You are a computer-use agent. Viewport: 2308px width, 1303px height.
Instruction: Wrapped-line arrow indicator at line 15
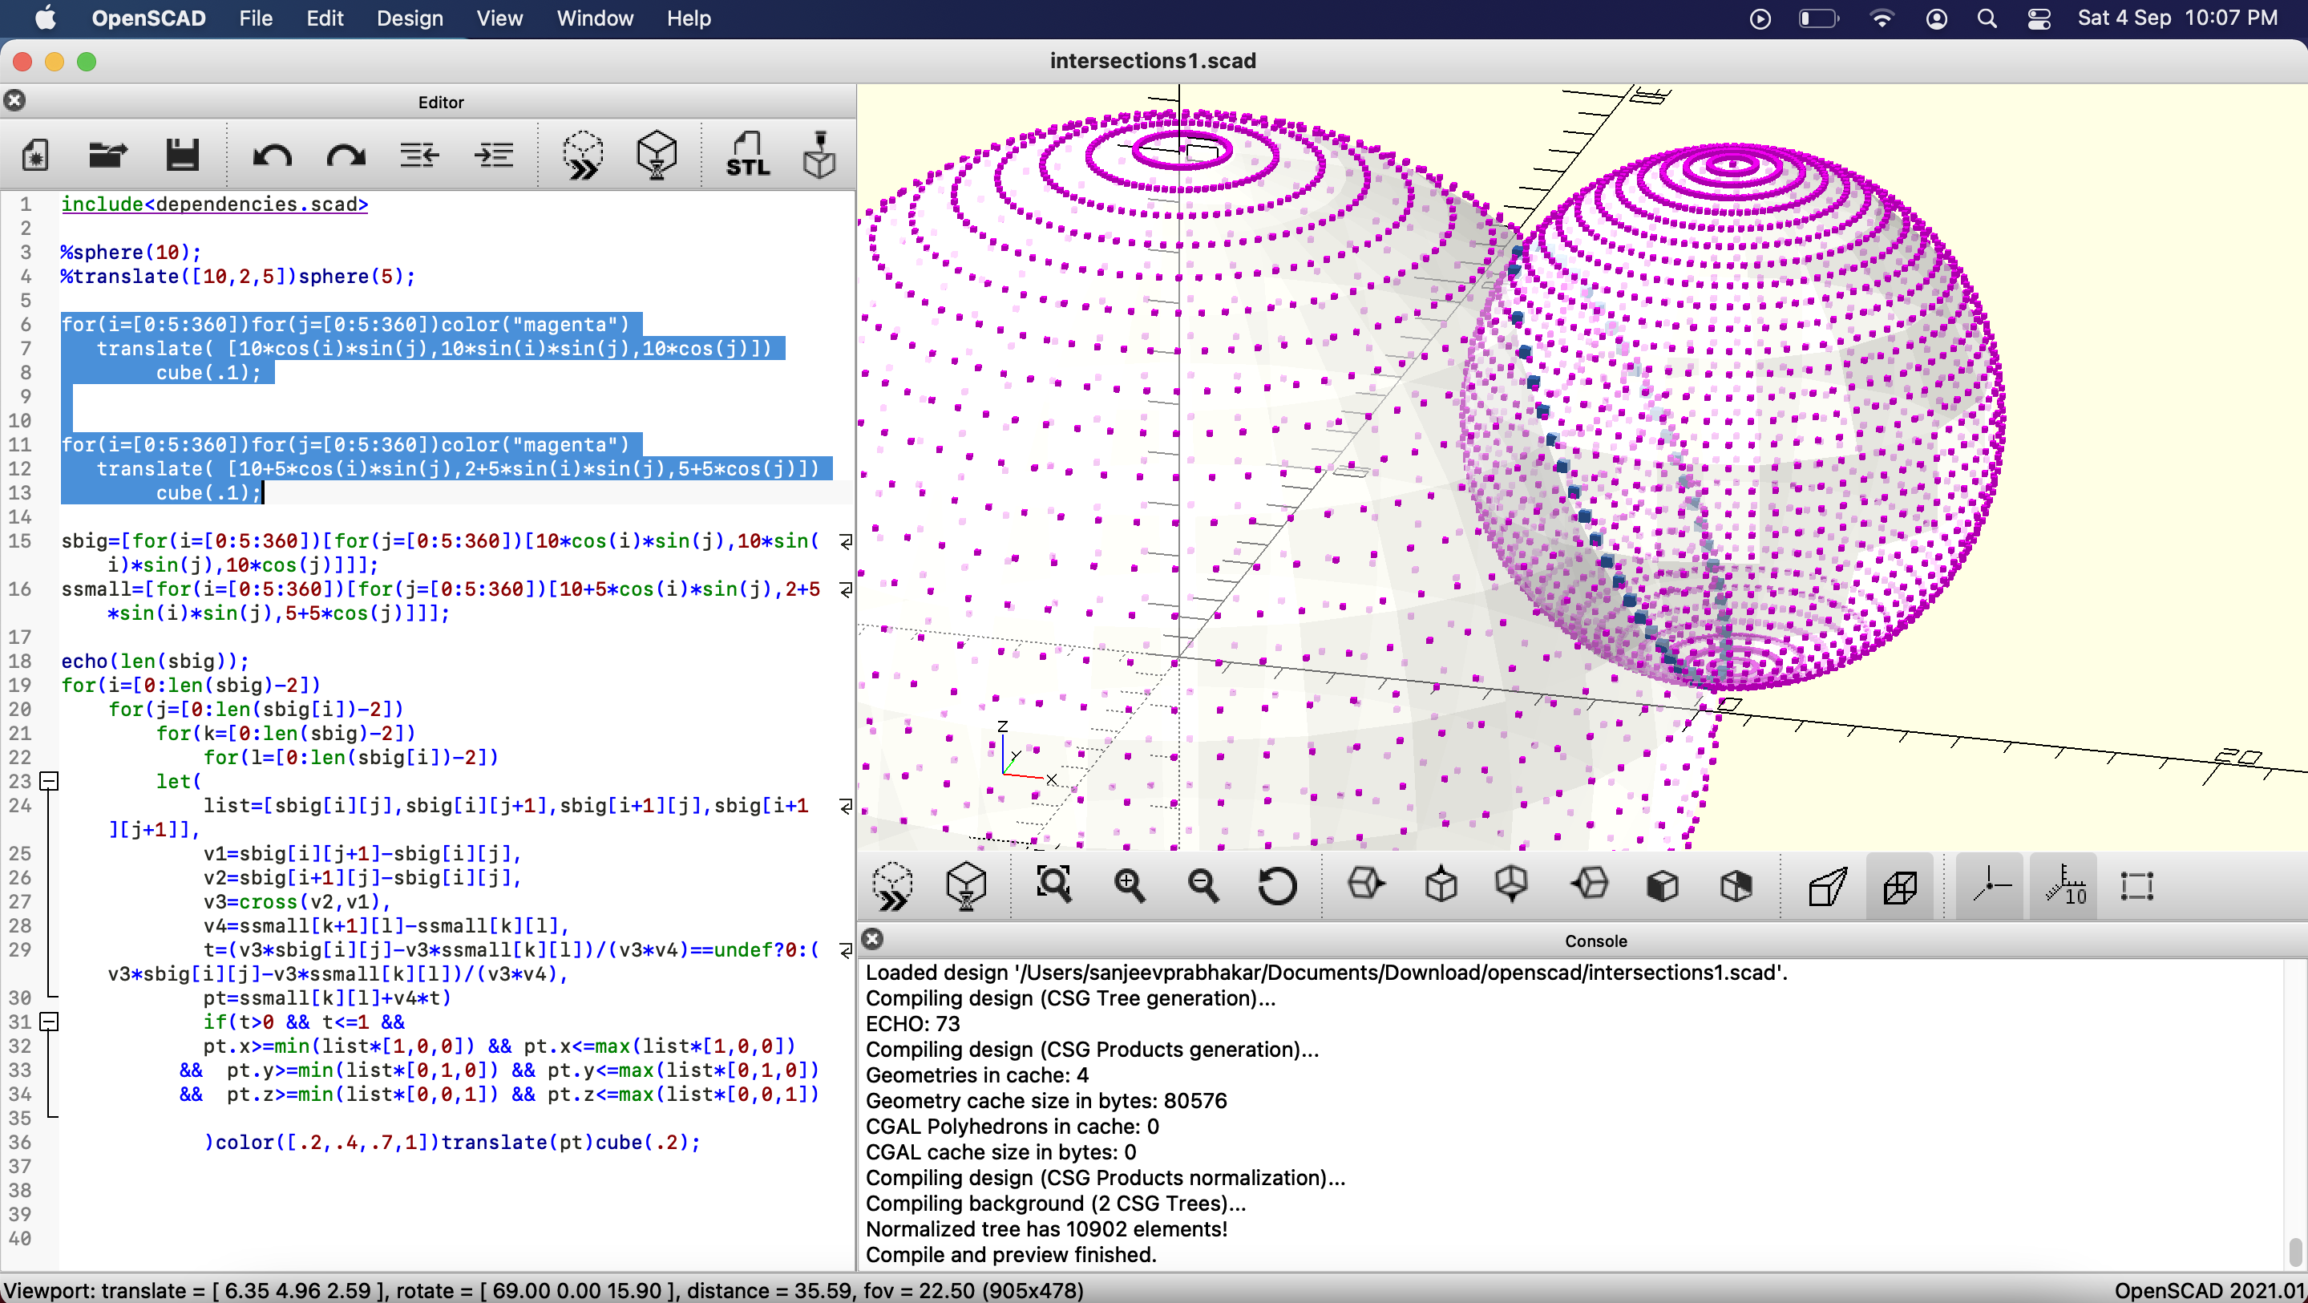pyautogui.click(x=845, y=541)
